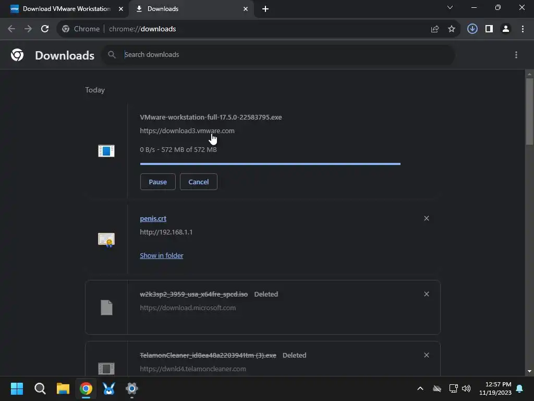Show penis.crt in folder

[x=162, y=255]
